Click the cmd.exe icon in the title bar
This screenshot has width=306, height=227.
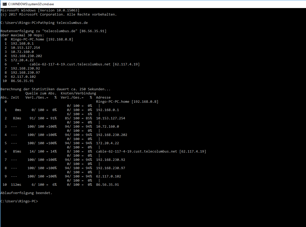pos(5,4)
